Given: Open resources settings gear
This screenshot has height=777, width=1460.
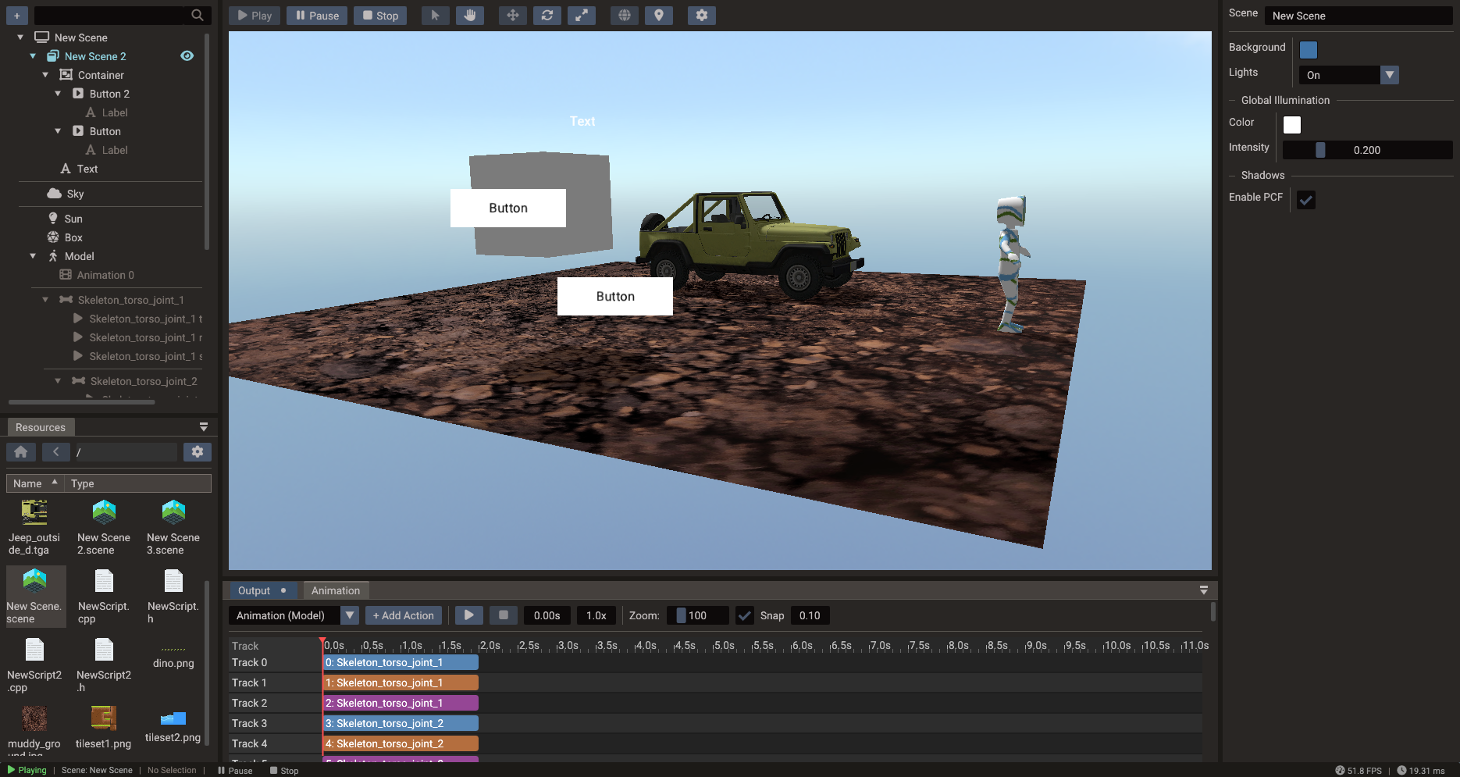Looking at the screenshot, I should click(x=198, y=452).
